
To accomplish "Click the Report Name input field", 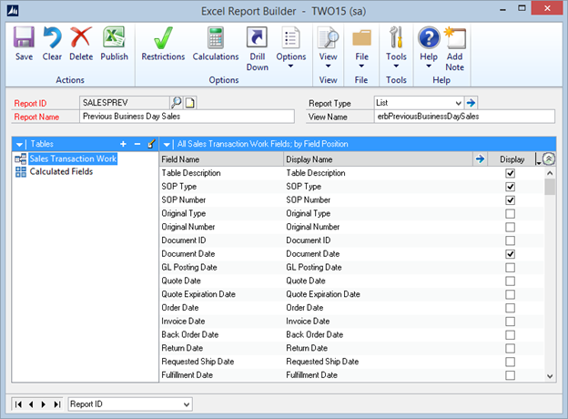I will click(x=187, y=117).
